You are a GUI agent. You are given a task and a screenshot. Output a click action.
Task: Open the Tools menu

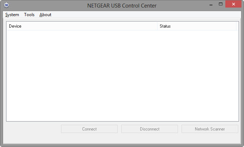(x=29, y=15)
